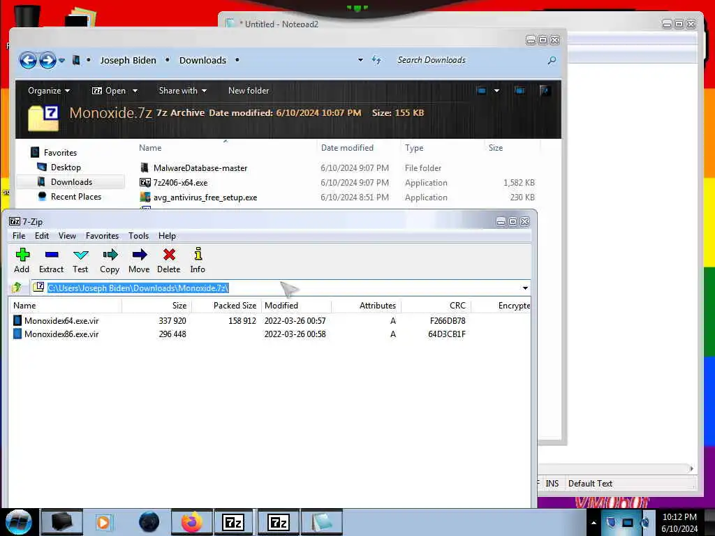Image resolution: width=715 pixels, height=536 pixels.
Task: Run the Test archive tool
Action: [x=80, y=261]
